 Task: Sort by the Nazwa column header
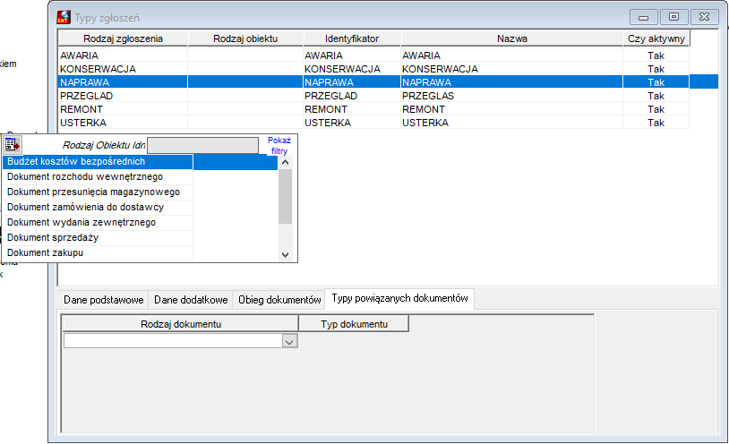point(512,38)
